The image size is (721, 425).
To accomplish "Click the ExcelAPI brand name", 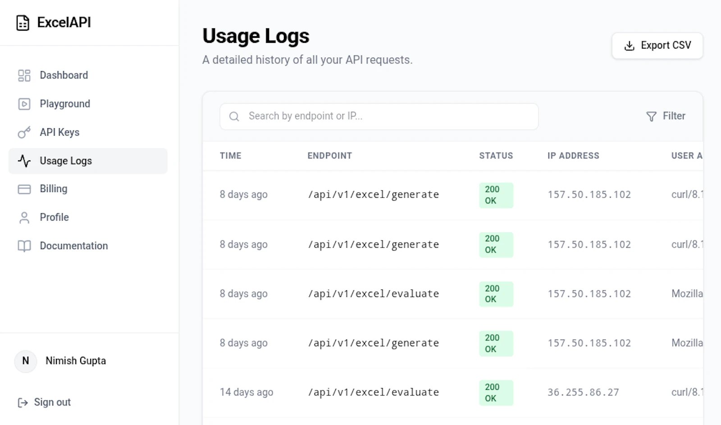I will 64,23.
